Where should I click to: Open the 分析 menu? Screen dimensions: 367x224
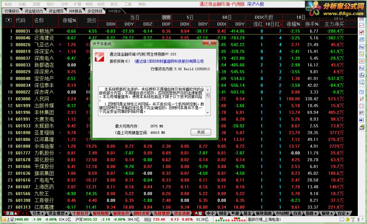pos(64,4)
